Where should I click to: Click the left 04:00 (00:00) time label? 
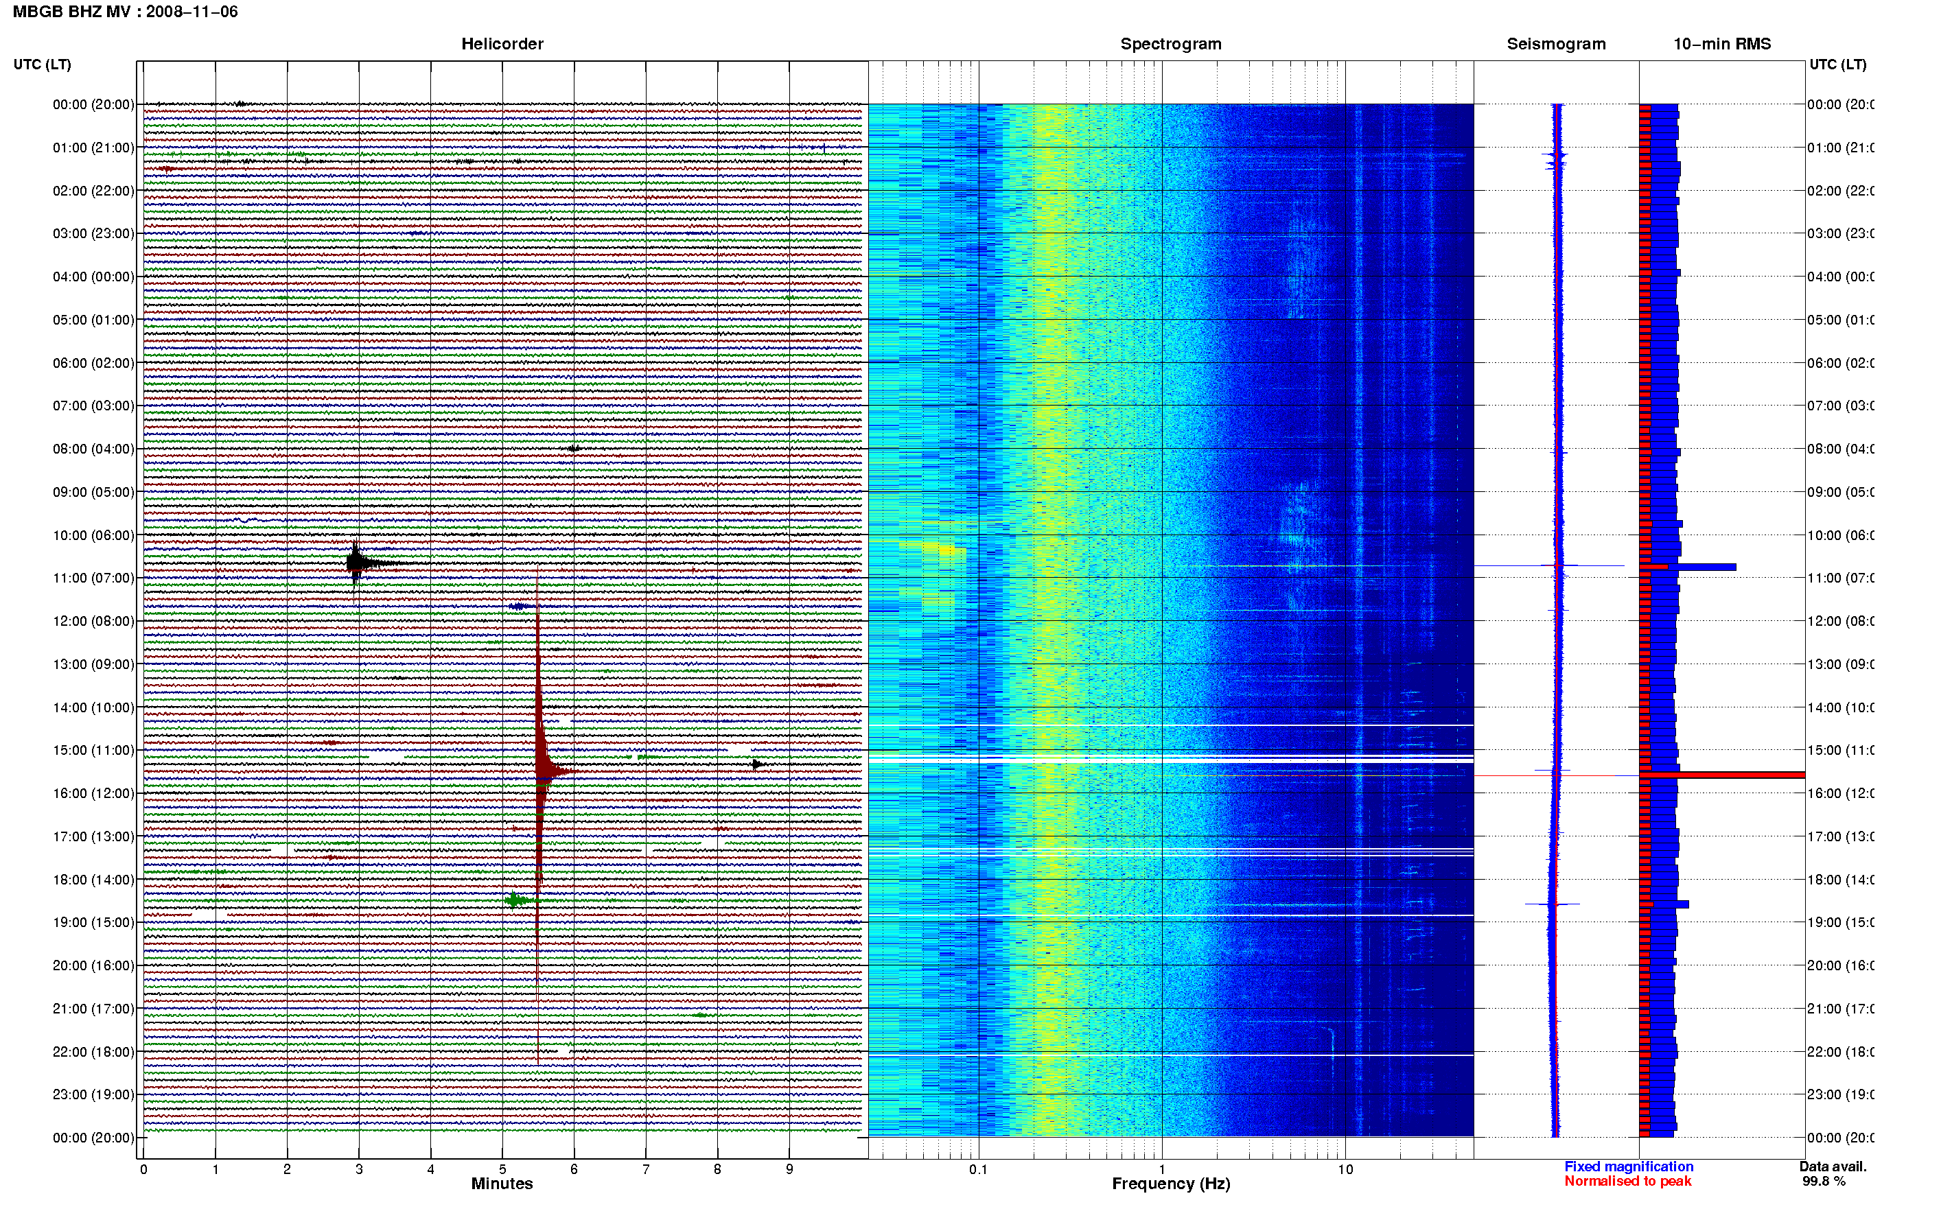click(x=93, y=277)
